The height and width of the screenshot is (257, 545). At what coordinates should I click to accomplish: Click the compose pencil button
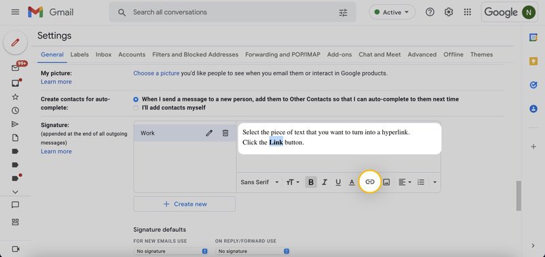[15, 43]
